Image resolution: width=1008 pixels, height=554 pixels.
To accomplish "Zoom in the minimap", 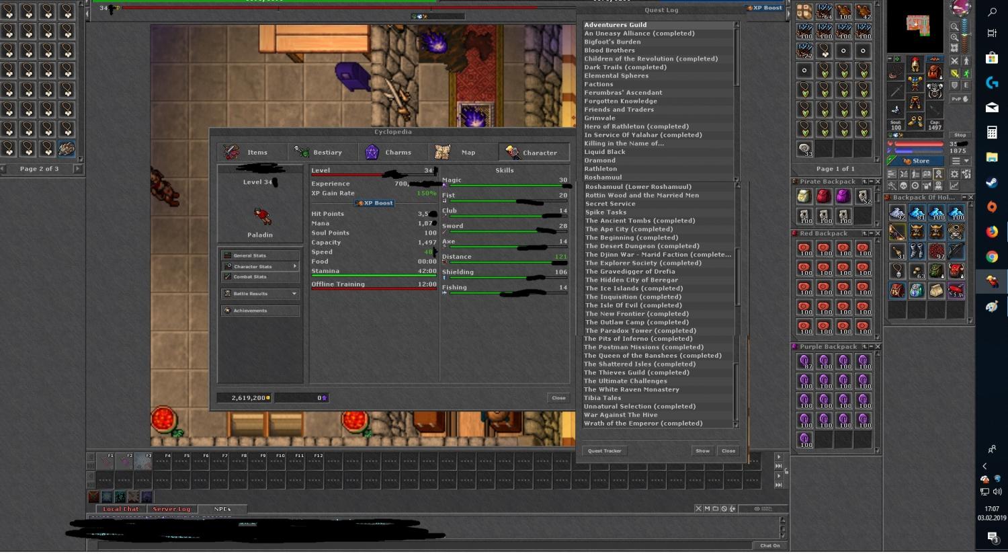I will (x=954, y=38).
